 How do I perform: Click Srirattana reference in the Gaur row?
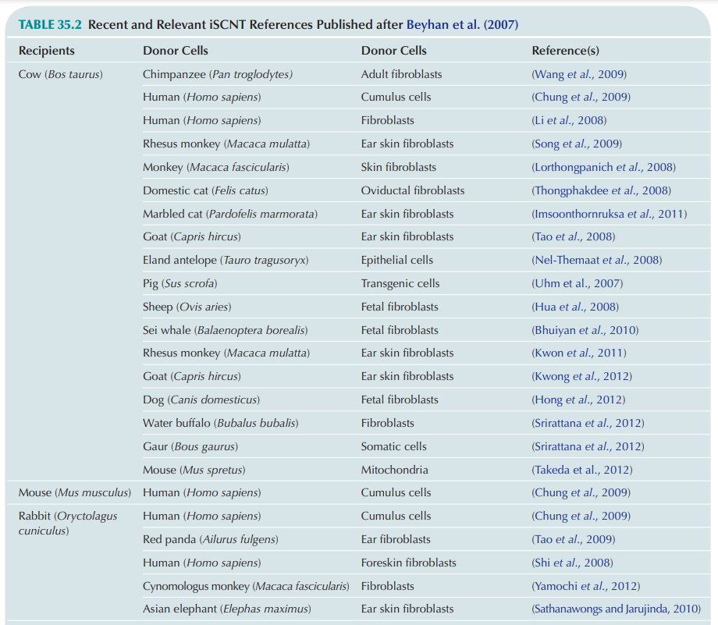pos(588,446)
